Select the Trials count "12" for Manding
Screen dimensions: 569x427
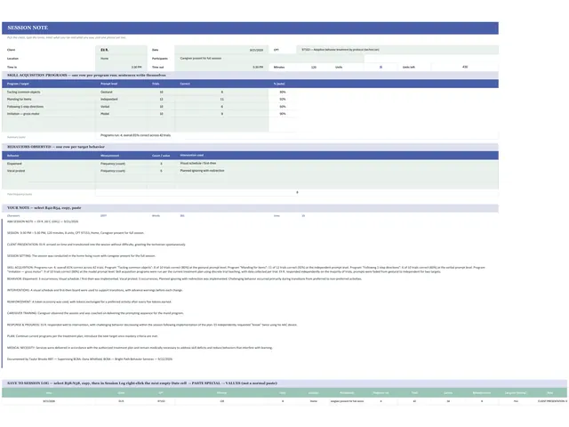point(161,100)
